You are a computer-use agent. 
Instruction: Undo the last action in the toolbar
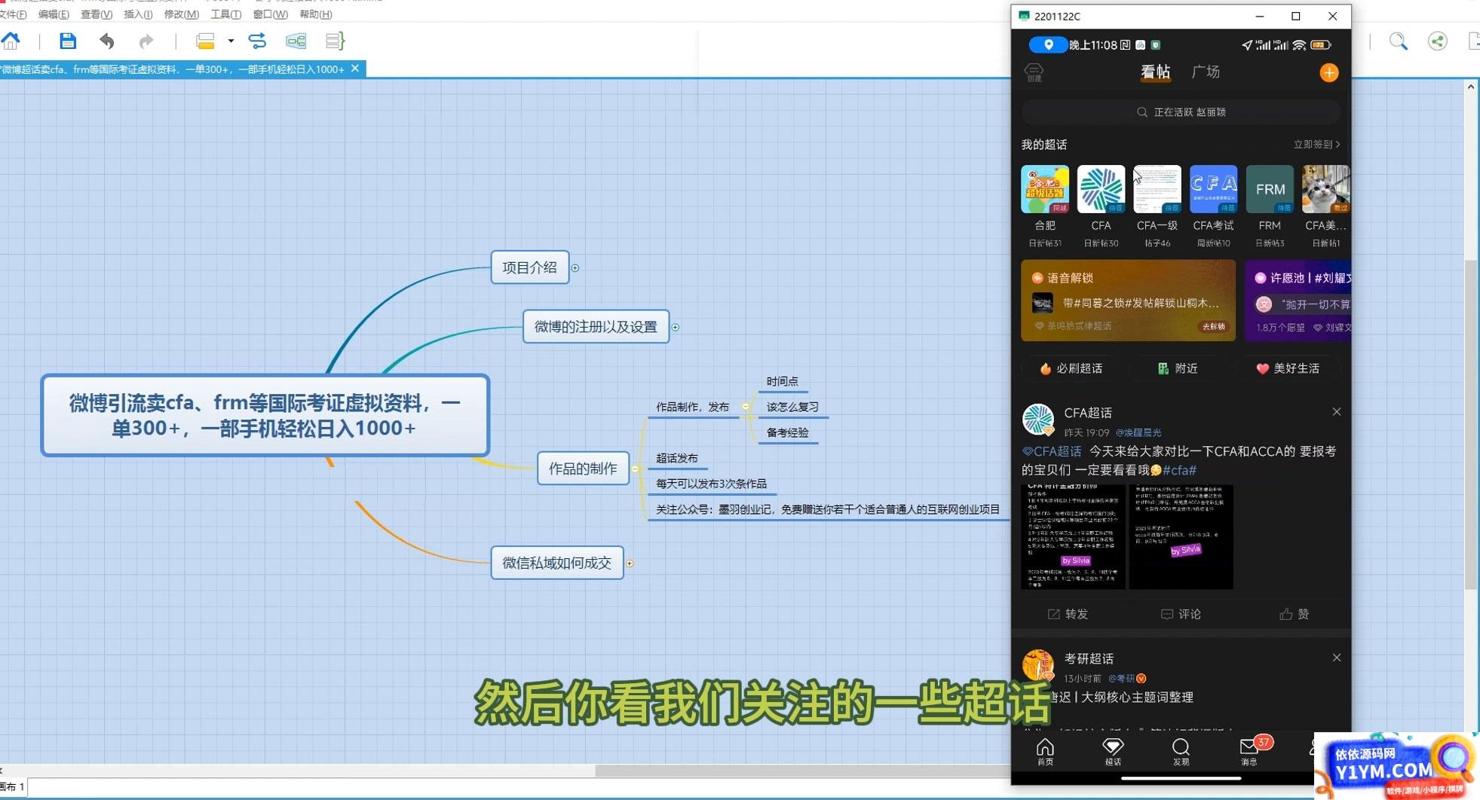click(x=106, y=41)
